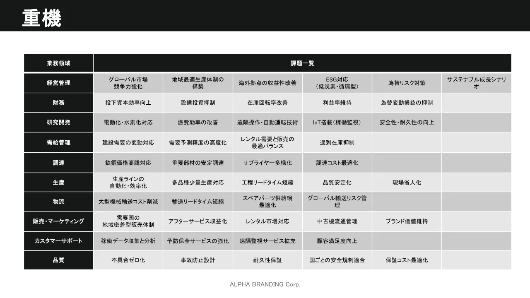Viewport: 530px width, 298px height.
Task: Click the 為替変動損益の抑制 cell
Action: (x=407, y=103)
